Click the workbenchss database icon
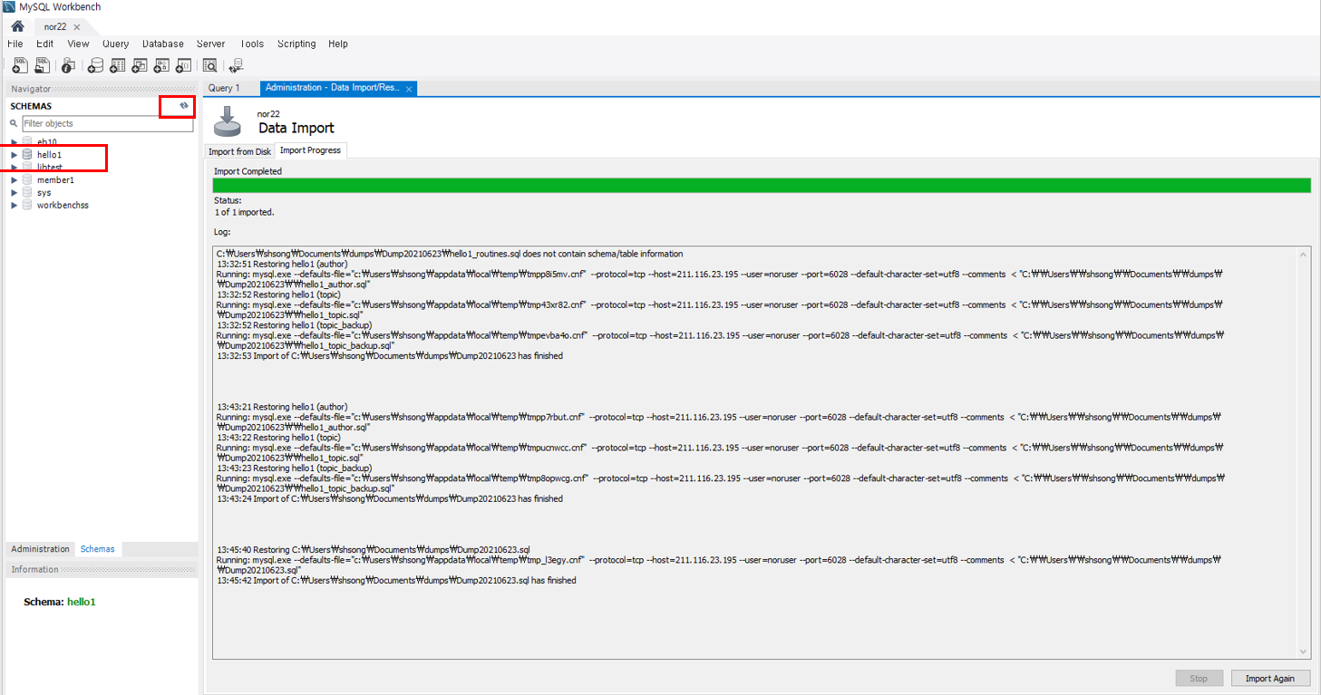1321x695 pixels. point(27,206)
